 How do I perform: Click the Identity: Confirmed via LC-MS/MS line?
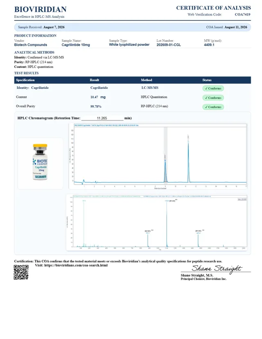click(39, 57)
